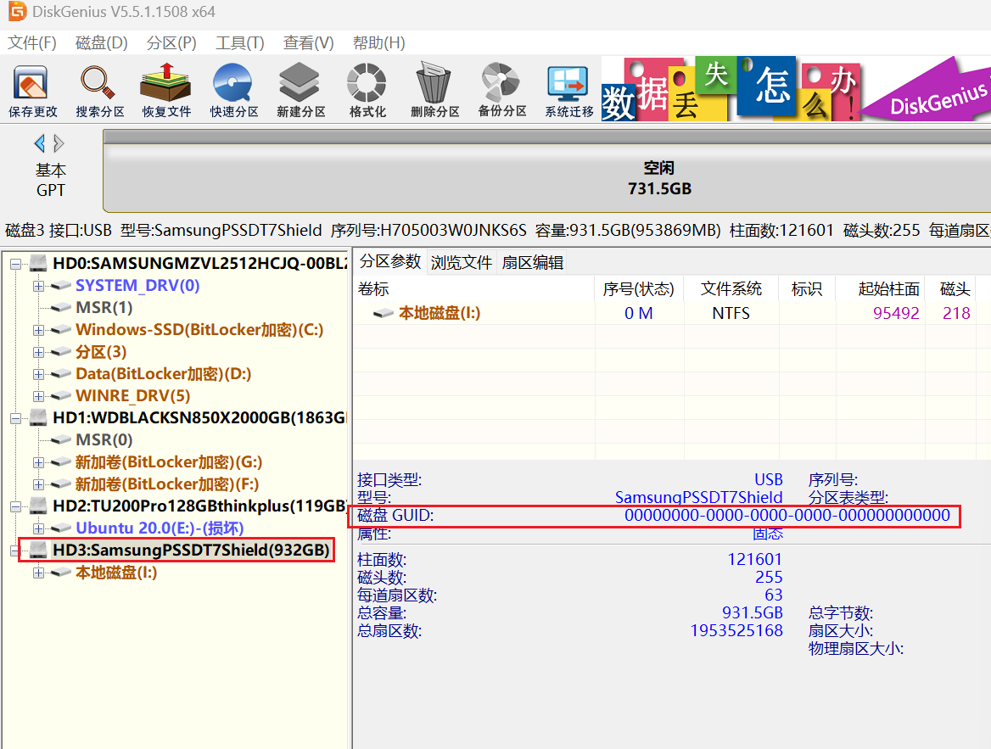This screenshot has height=749, width=991.
Task: Expand the 新加卷 (G:) partition node
Action: pyautogui.click(x=38, y=462)
